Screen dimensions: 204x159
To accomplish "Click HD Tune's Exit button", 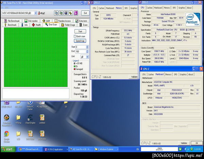I will pyautogui.click(x=85, y=13).
